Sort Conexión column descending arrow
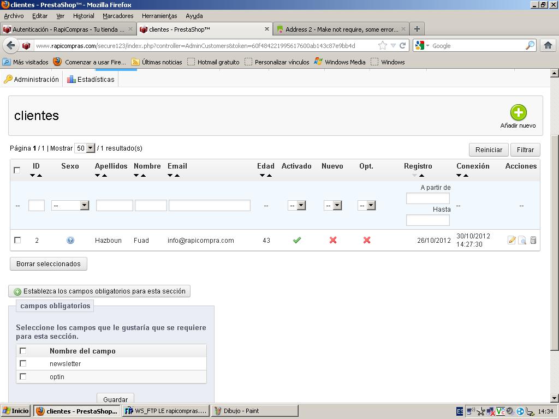The height and width of the screenshot is (419, 559). [459, 175]
